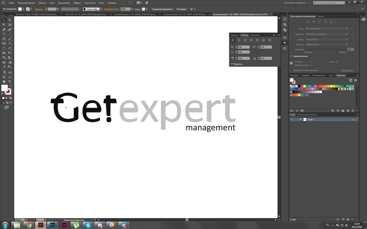The image size is (367, 229).
Task: Delete swatch trash icon in Swatches panel
Action: tap(353, 110)
